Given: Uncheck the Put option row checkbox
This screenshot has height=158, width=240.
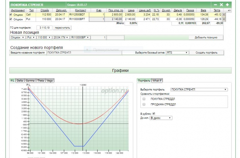Looking at the screenshot, I should pos(11,19).
